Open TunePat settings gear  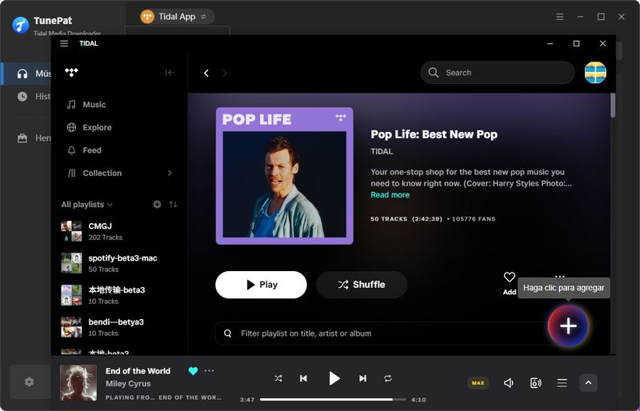coord(29,382)
